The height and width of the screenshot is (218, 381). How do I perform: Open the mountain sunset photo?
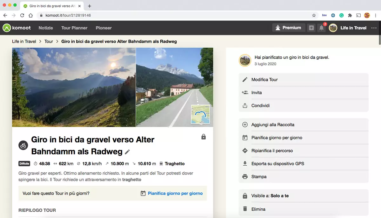74,87
